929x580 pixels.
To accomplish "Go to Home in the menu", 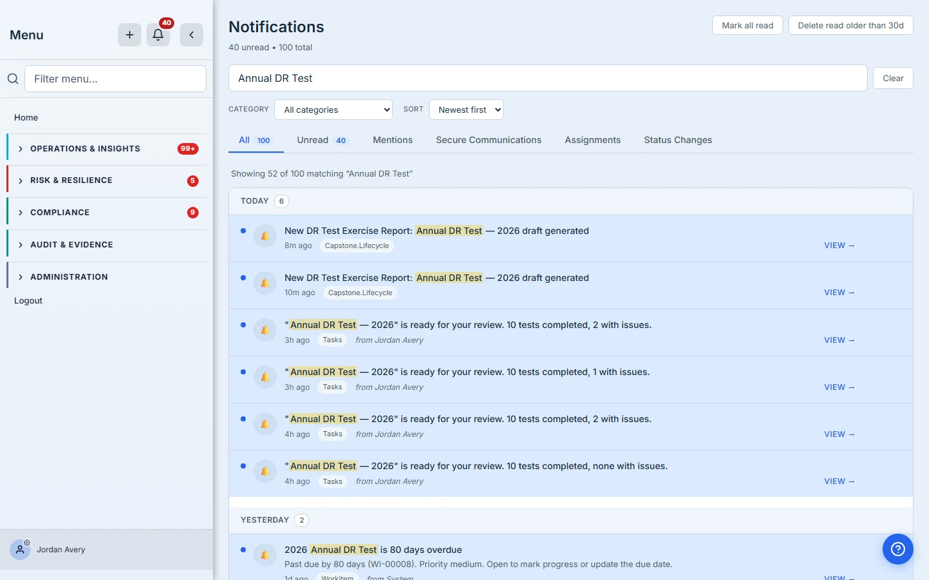I will pos(26,117).
